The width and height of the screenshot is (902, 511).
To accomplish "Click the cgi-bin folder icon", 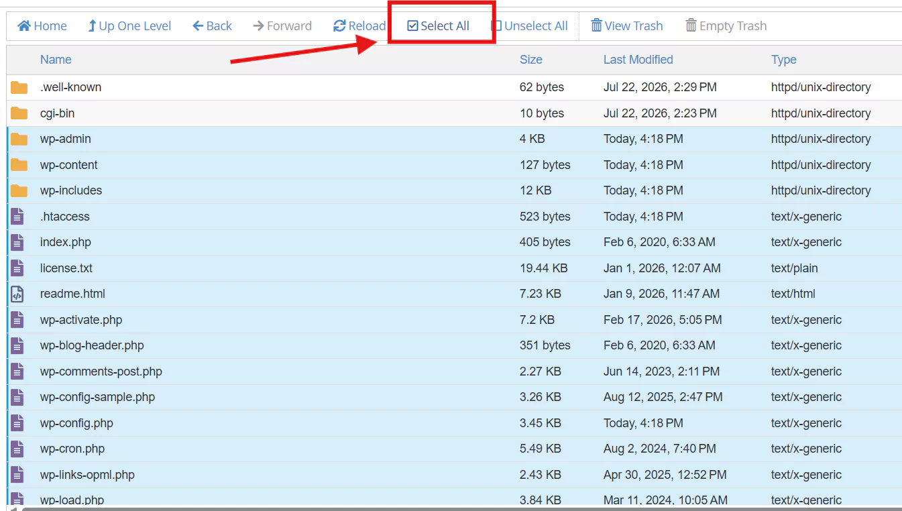I will click(19, 113).
